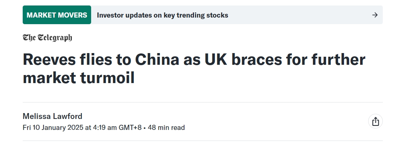
Task: Click the '48 min read' label
Action: pos(166,127)
